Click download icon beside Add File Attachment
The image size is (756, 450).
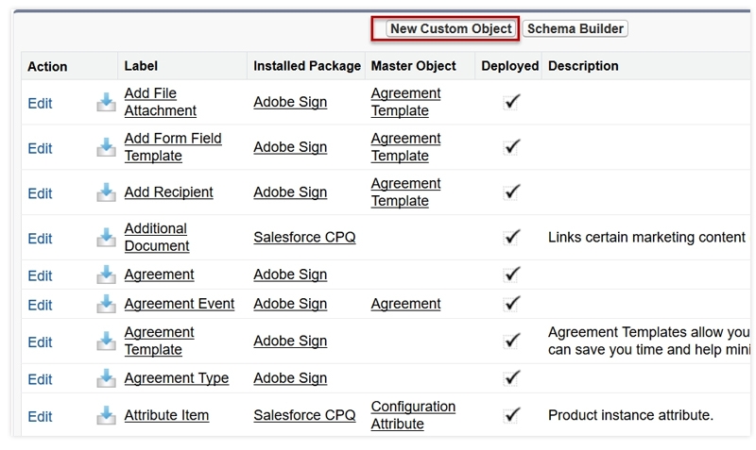[106, 102]
